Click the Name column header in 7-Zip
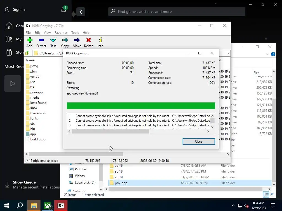The image size is (282, 211). coord(30,60)
